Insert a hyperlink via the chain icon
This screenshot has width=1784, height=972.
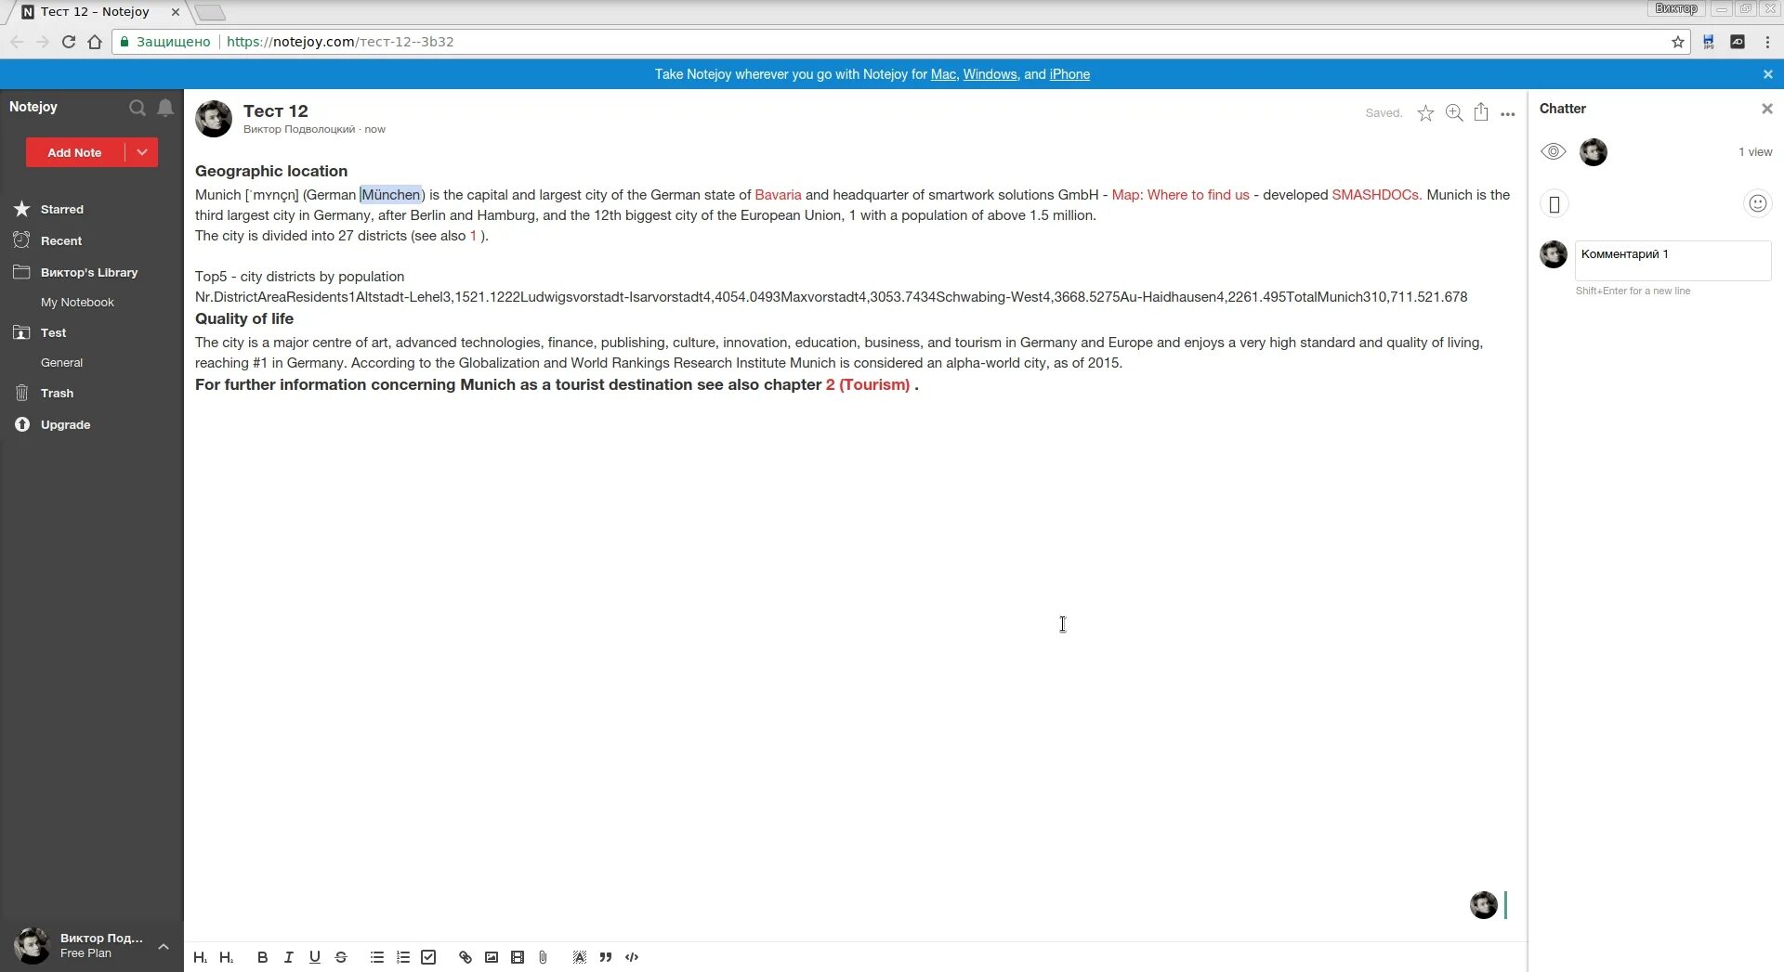point(465,957)
